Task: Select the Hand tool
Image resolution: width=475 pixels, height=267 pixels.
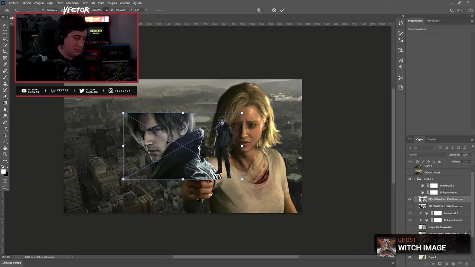Action: point(5,148)
